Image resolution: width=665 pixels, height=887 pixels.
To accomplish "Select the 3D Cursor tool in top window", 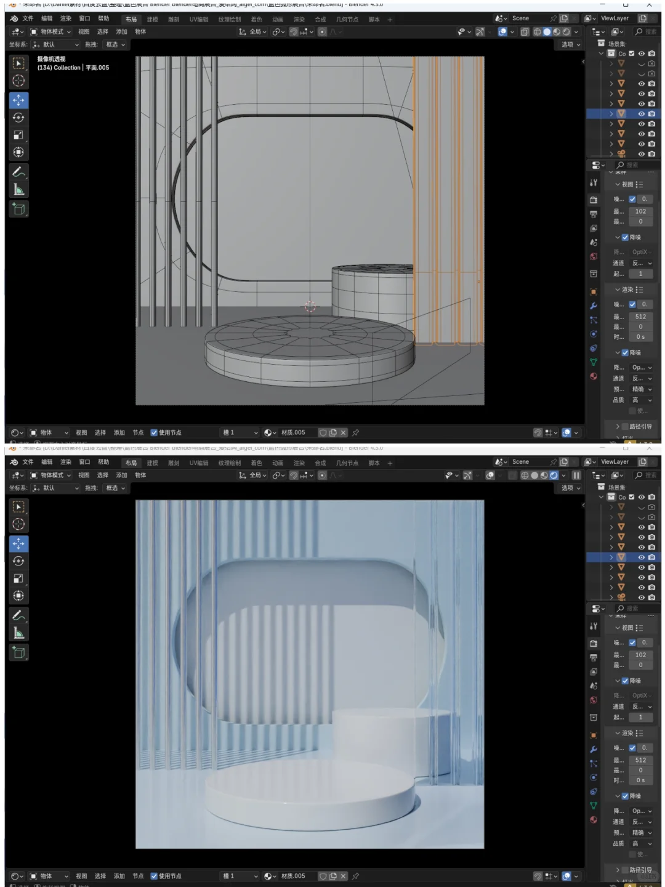I will (18, 81).
